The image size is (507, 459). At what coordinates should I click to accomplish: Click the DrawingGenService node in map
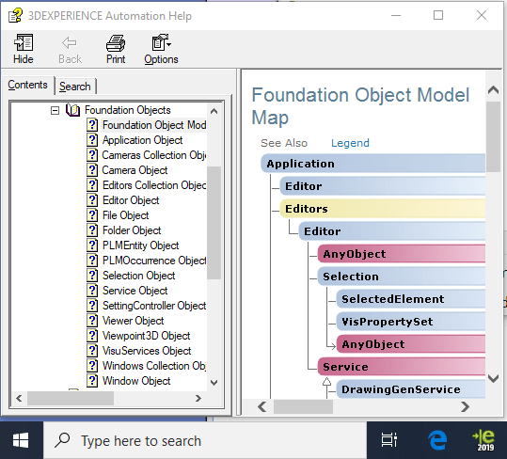point(411,389)
